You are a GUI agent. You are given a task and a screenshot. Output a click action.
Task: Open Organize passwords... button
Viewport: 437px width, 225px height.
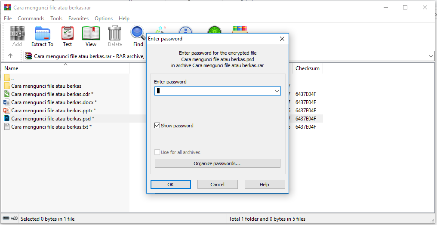coord(217,163)
